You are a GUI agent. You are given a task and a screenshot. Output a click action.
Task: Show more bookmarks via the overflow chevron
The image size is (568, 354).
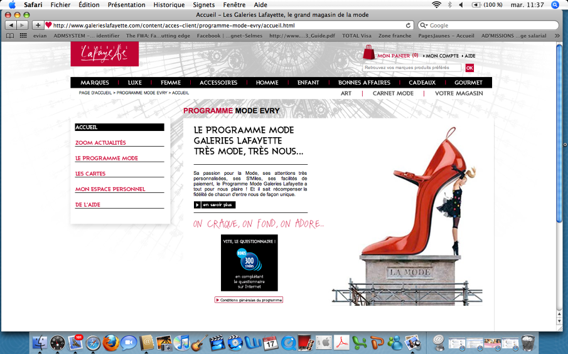coord(557,36)
